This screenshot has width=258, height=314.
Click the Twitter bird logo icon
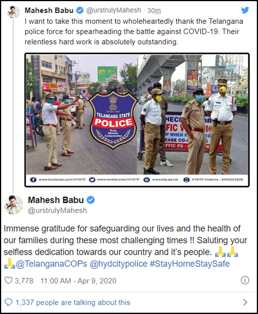(245, 10)
